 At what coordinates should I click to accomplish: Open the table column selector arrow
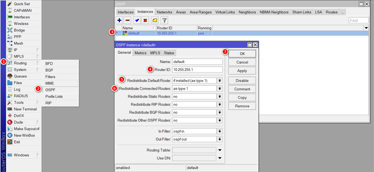(366, 28)
